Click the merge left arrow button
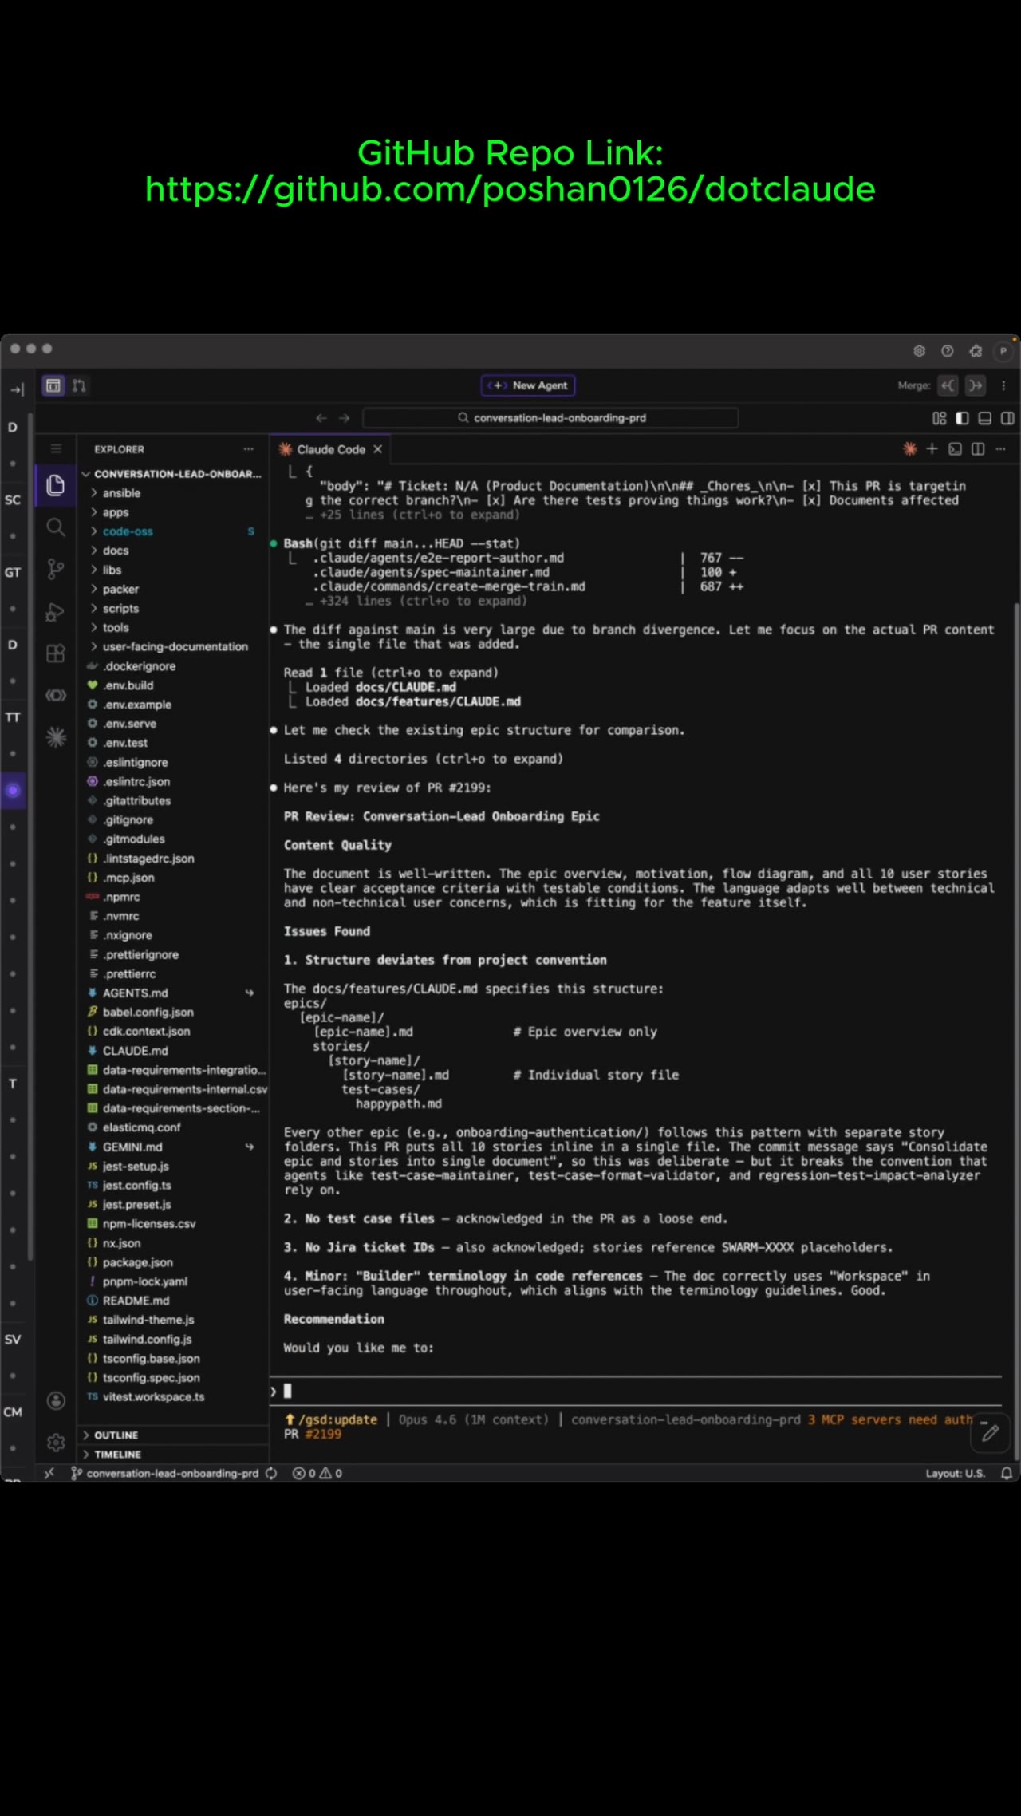The width and height of the screenshot is (1021, 1816). point(948,385)
